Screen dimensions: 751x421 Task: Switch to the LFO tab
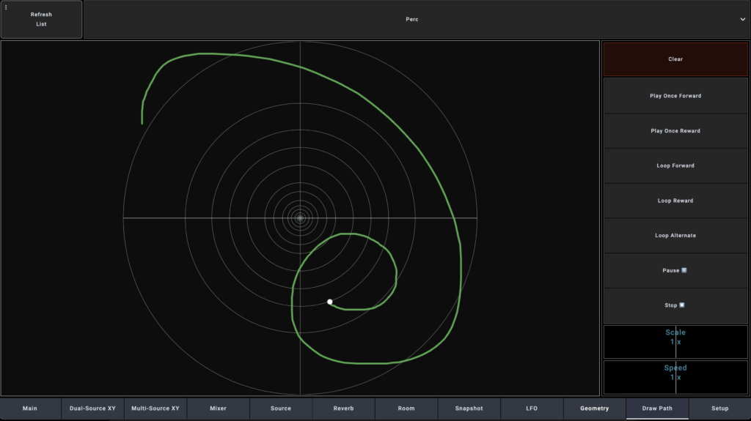[x=532, y=409]
